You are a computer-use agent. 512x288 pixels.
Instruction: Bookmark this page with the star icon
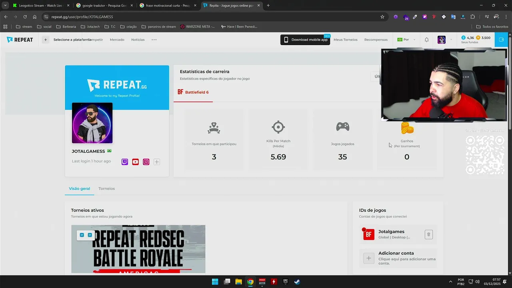click(382, 17)
